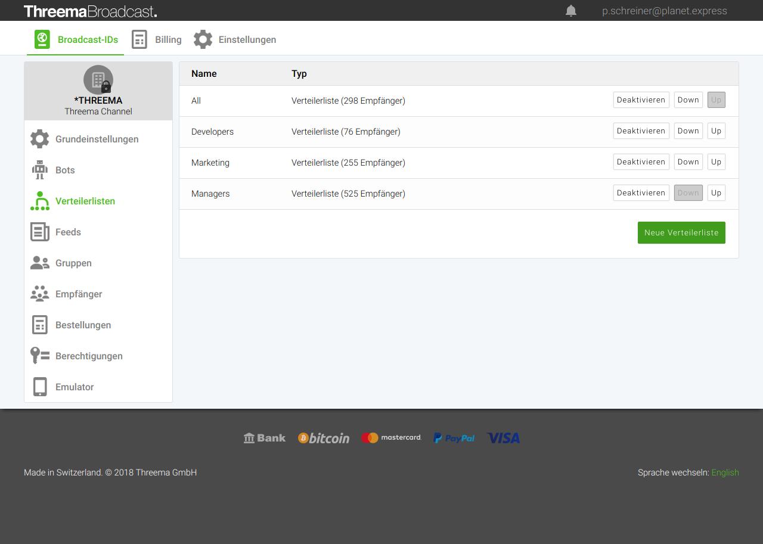The height and width of the screenshot is (544, 763).
Task: Click the Feeds newspaper icon
Action: coord(40,232)
